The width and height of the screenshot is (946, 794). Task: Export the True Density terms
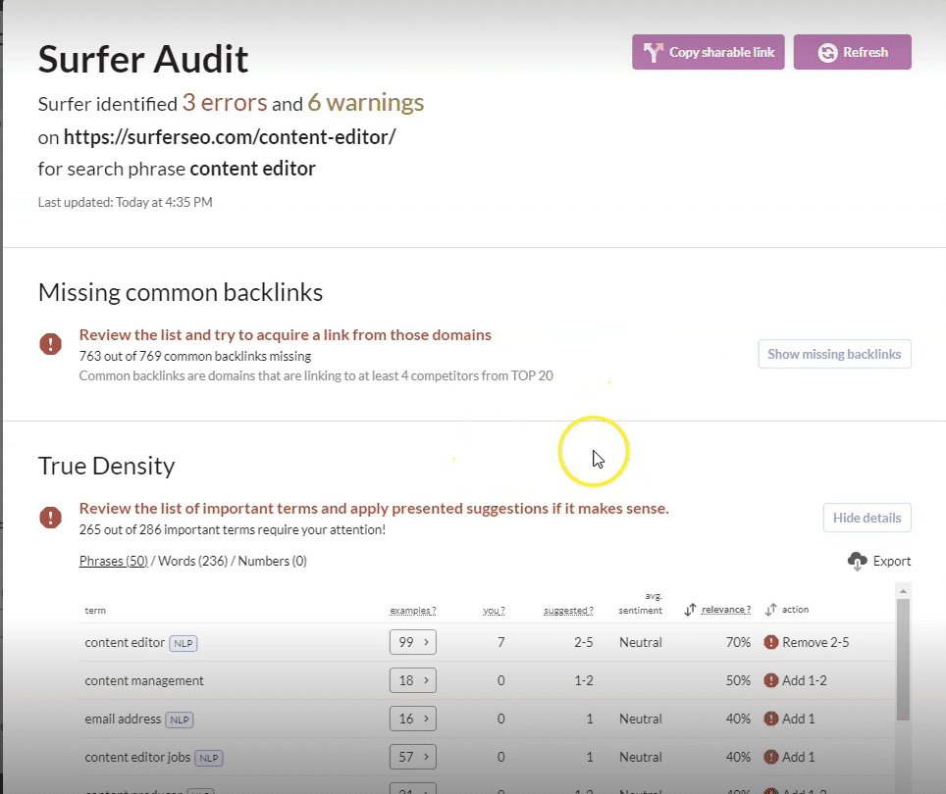tap(879, 561)
